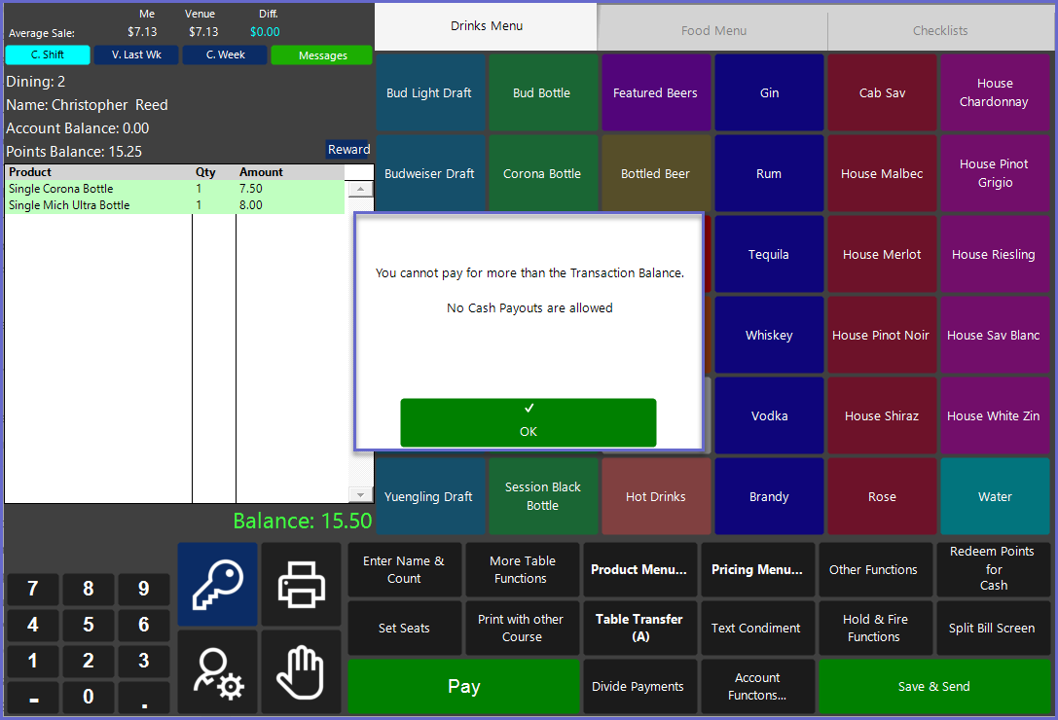Expand the Product Menu... options
Image resolution: width=1058 pixels, height=720 pixels.
pos(638,570)
